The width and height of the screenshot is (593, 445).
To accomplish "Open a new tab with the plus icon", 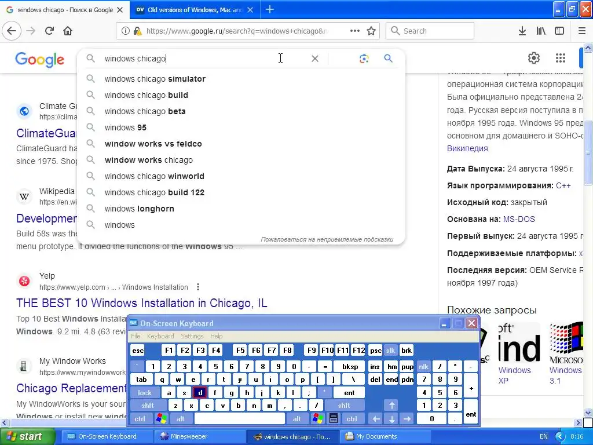I will point(270,9).
